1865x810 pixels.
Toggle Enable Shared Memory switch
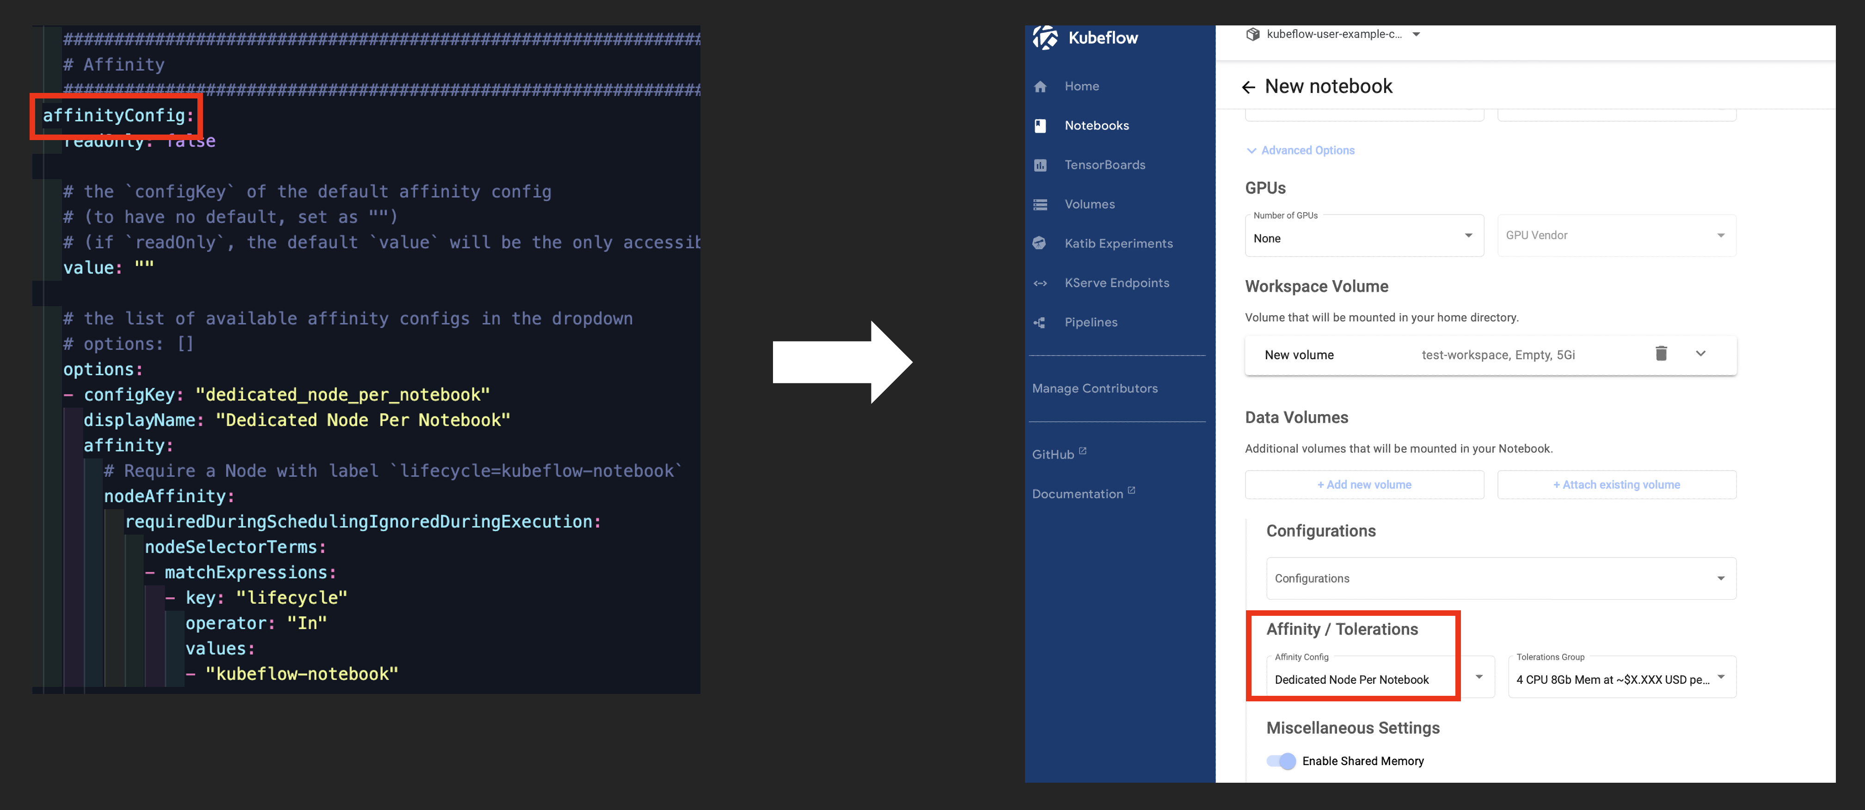pos(1281,761)
